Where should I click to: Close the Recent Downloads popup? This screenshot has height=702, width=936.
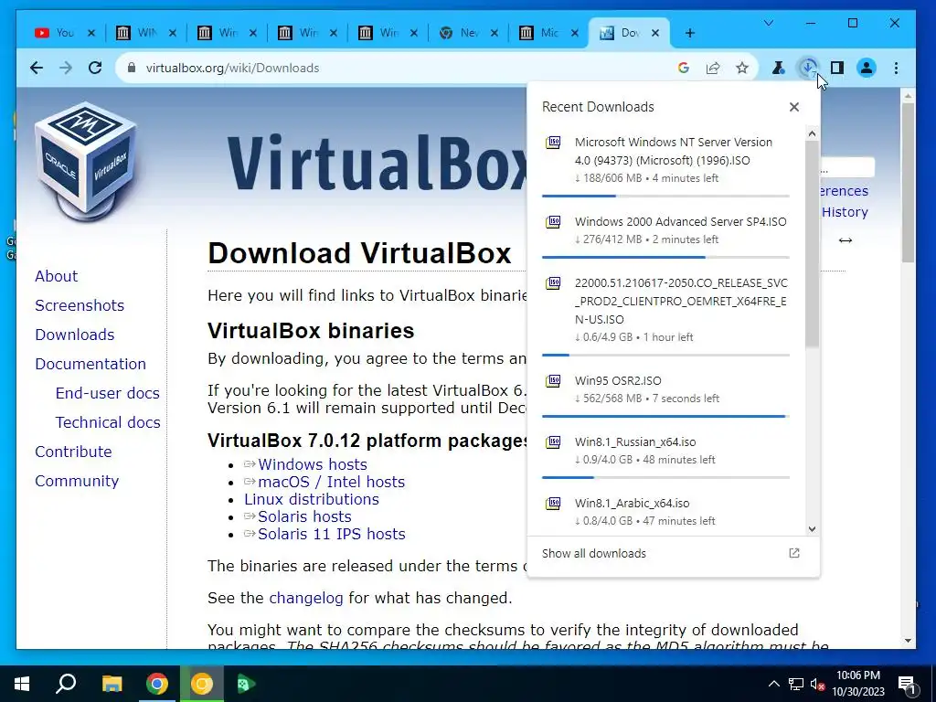[794, 107]
